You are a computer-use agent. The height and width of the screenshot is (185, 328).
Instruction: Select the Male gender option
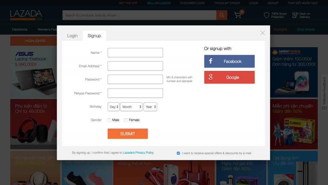click(x=109, y=120)
